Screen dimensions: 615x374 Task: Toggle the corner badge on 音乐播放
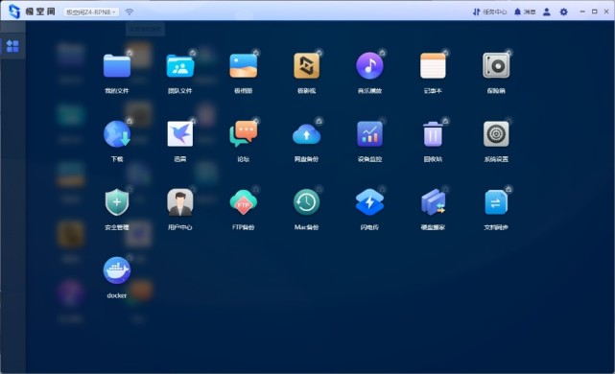383,53
